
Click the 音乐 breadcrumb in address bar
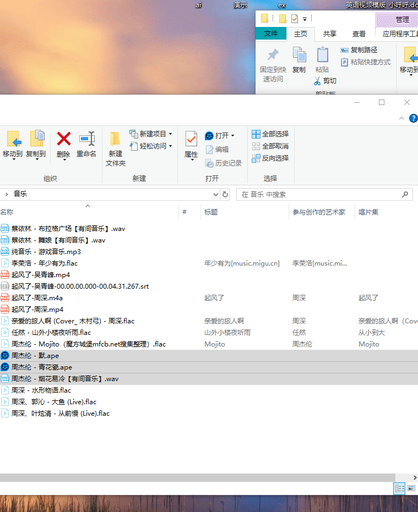(20, 194)
